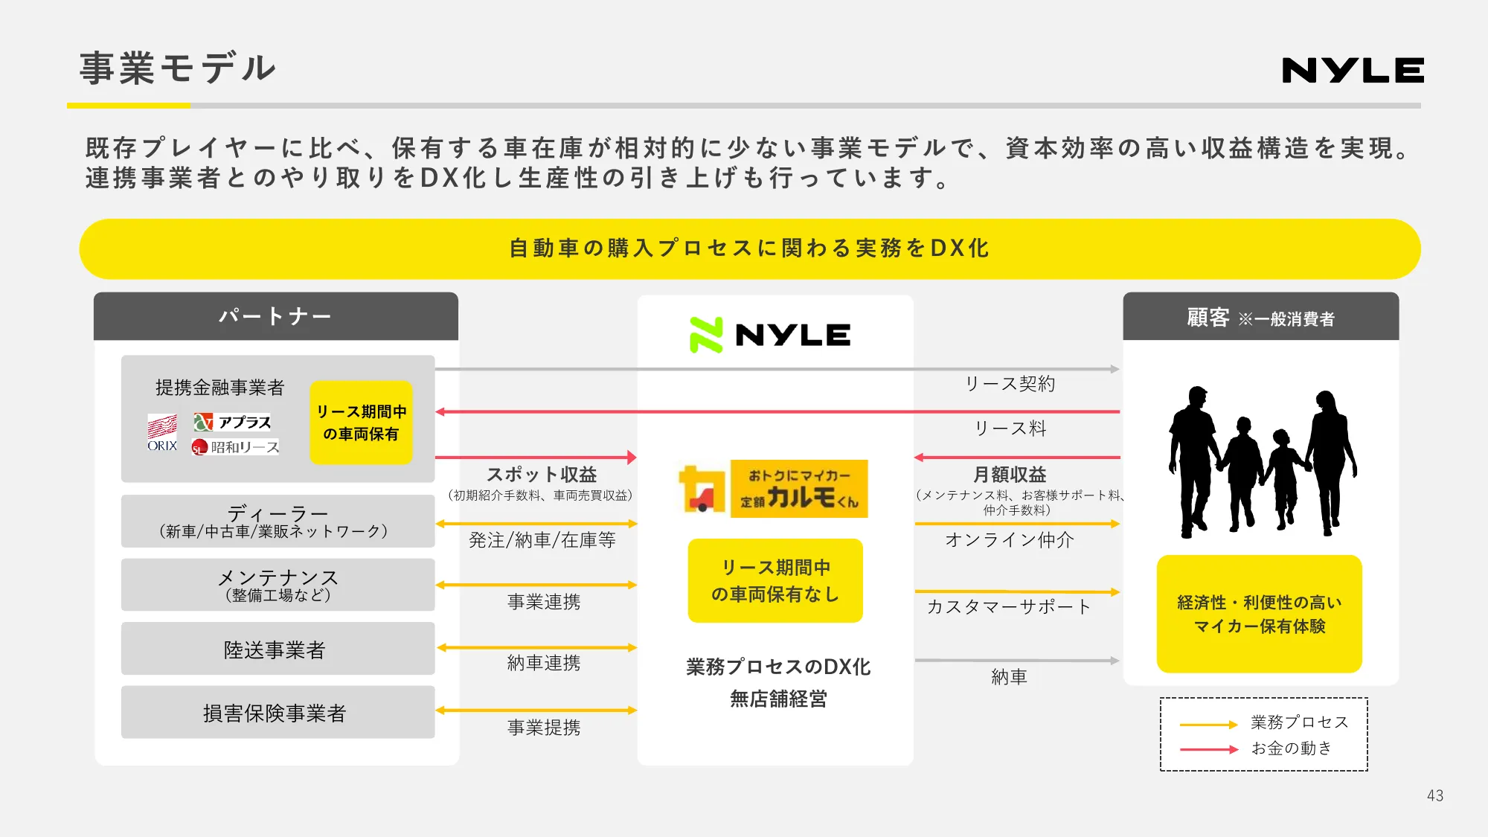Click the リース料 label
Image resolution: width=1488 pixels, height=837 pixels.
[1010, 429]
